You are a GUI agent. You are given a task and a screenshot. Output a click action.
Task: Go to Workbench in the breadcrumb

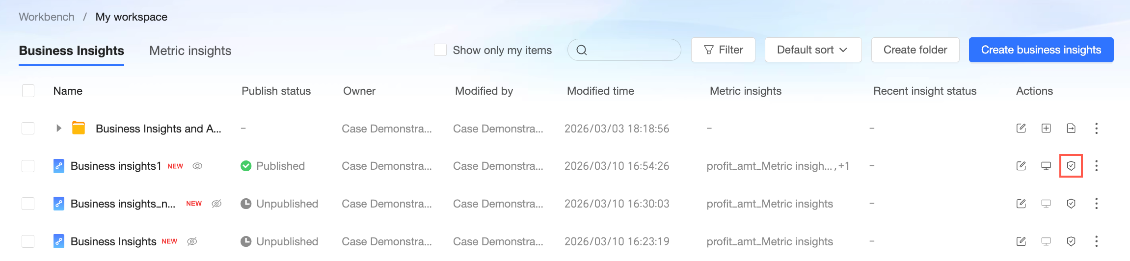click(47, 17)
